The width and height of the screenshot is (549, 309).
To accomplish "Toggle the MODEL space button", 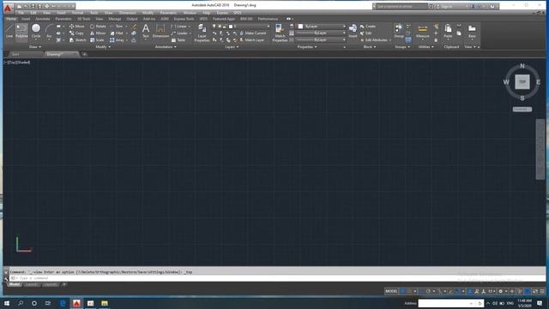I will [x=391, y=291].
